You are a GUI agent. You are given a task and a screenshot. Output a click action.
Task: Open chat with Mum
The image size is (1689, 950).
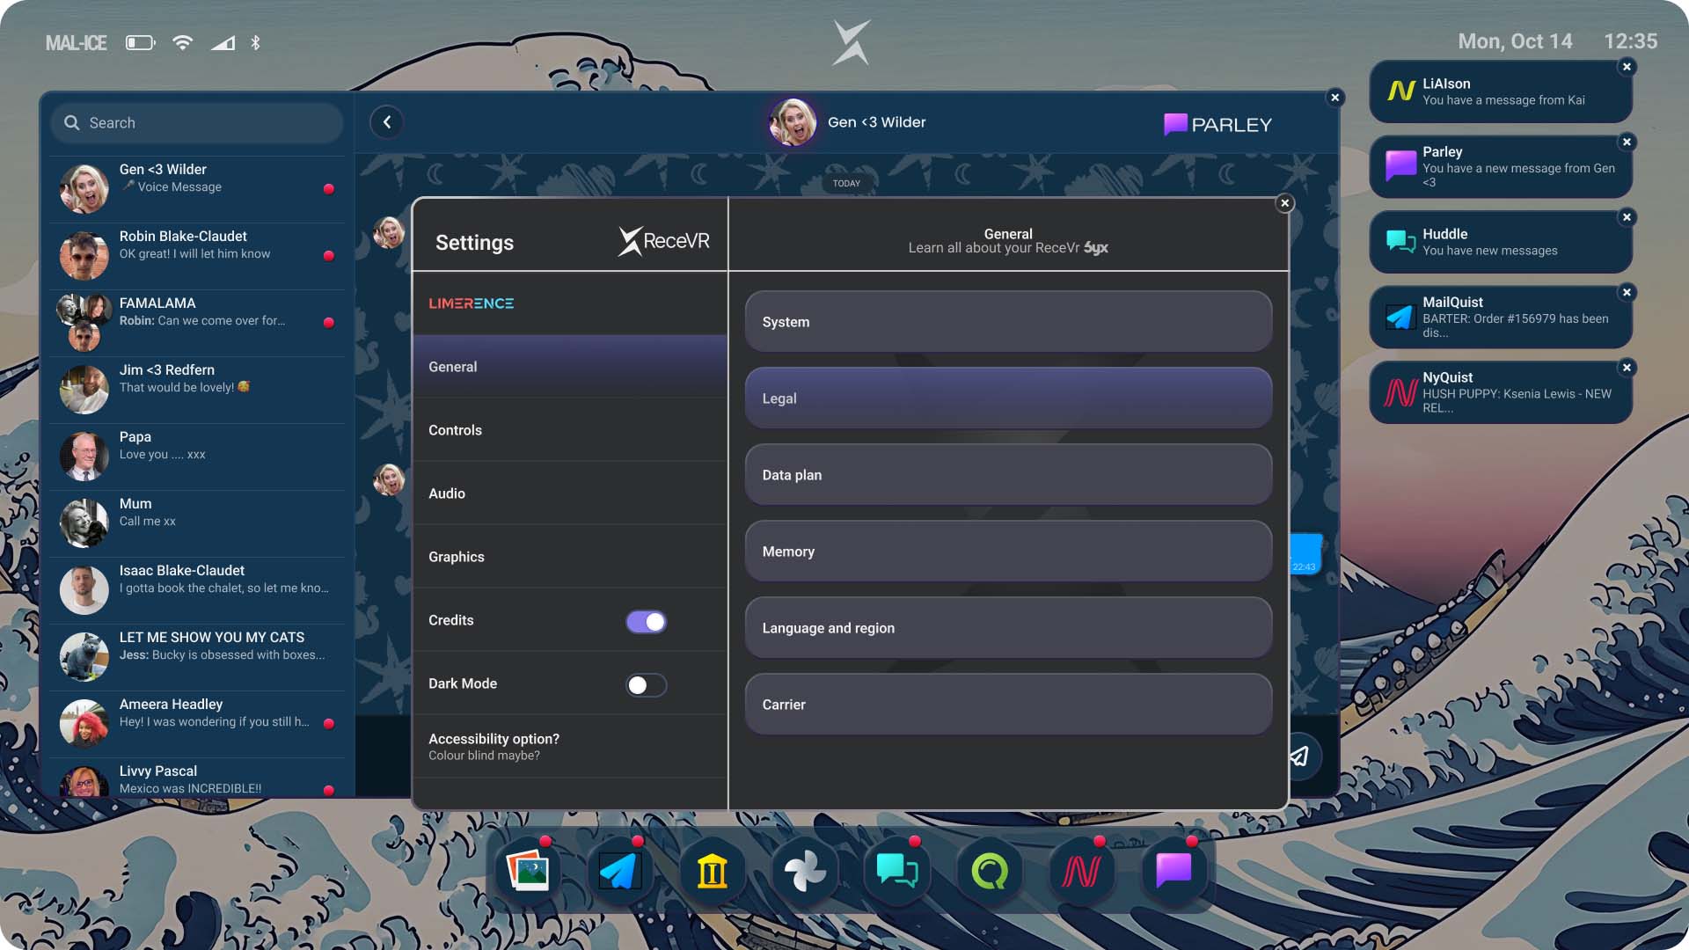(x=197, y=523)
